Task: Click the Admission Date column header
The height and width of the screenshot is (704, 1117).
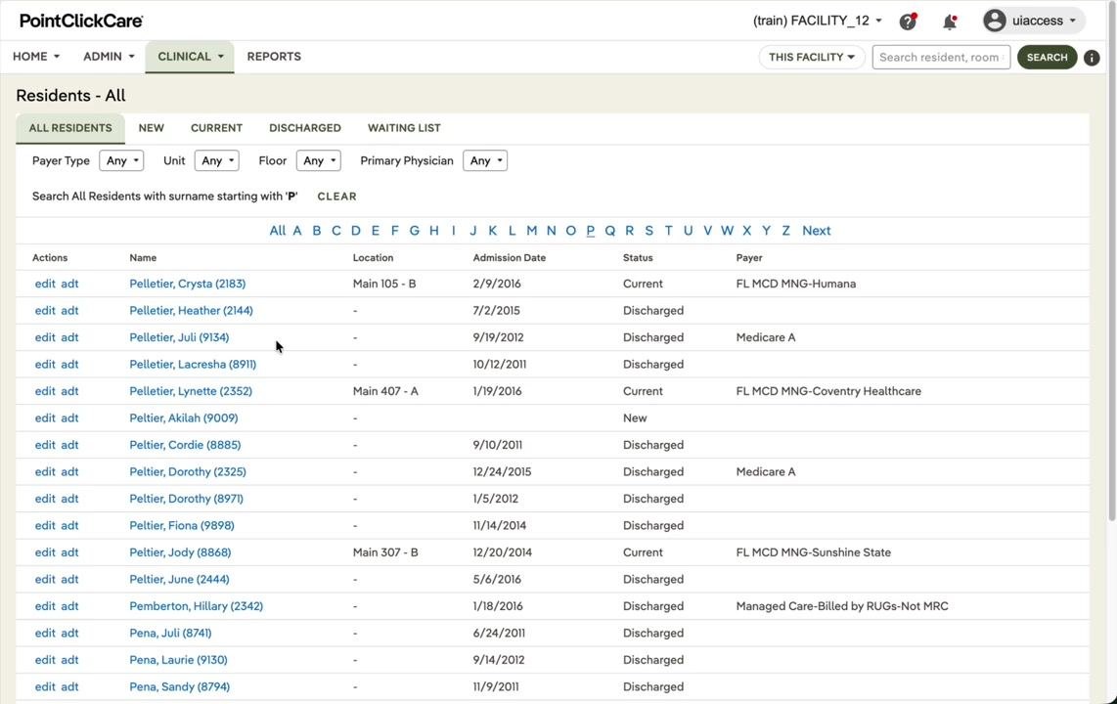Action: pos(510,258)
